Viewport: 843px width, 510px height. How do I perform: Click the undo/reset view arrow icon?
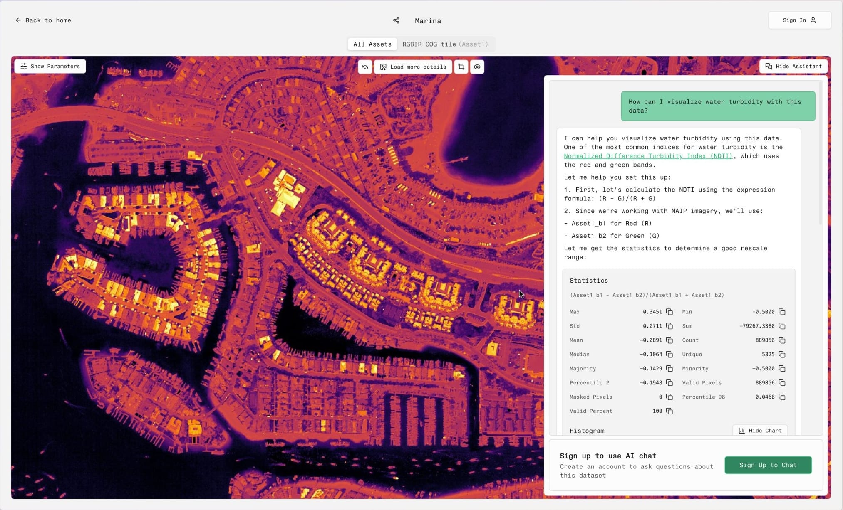point(365,67)
